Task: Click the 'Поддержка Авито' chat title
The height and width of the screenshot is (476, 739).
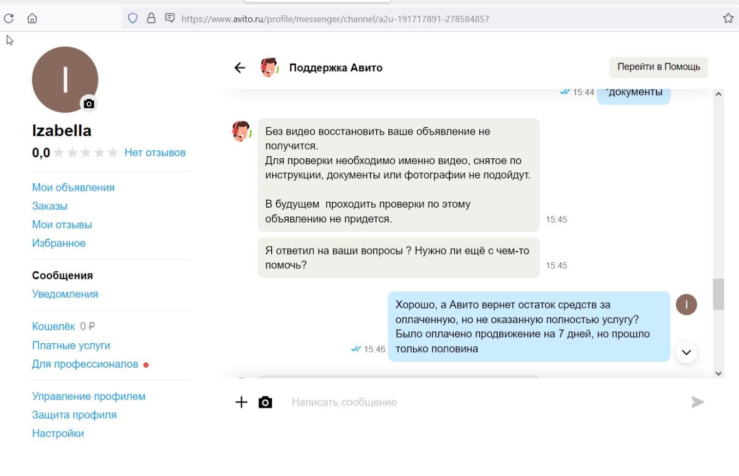Action: click(335, 68)
